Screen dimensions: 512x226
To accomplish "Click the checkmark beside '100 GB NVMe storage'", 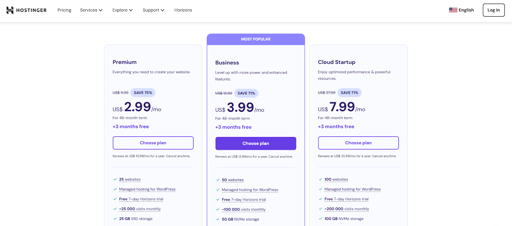I will pyautogui.click(x=320, y=219).
